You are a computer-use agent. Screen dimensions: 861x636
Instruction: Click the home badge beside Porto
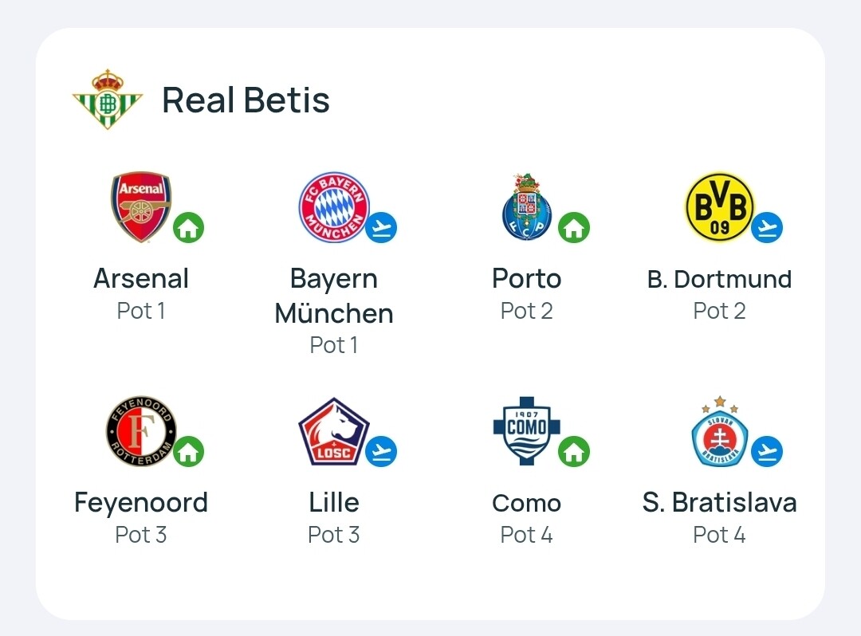574,227
